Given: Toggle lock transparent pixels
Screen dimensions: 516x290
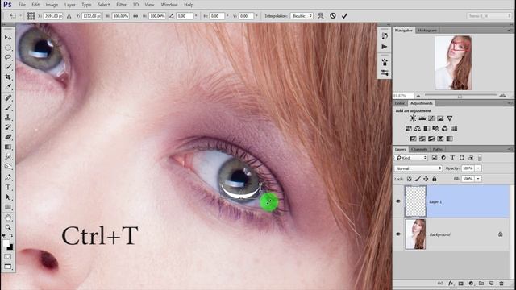Looking at the screenshot, I should tap(409, 179).
